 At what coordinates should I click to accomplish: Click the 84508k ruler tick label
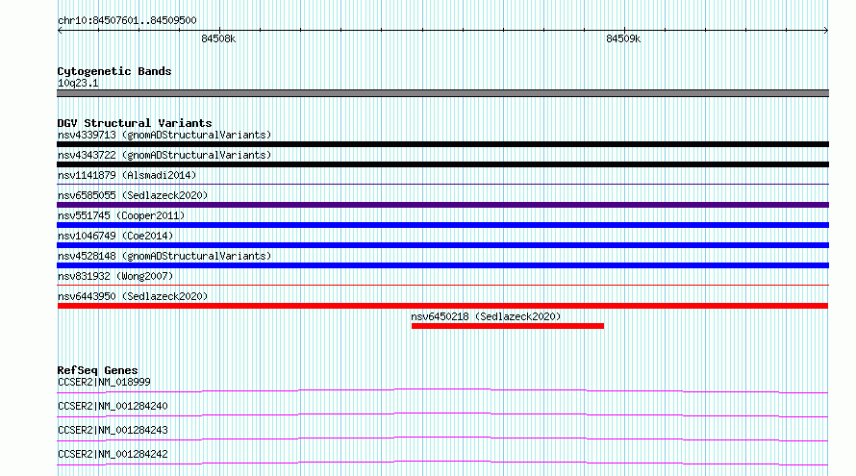click(218, 38)
